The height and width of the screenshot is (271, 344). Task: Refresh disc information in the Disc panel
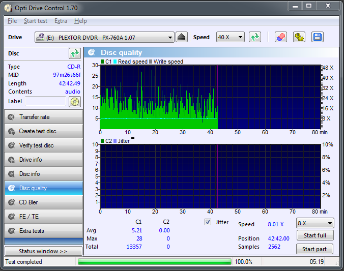coord(75,53)
